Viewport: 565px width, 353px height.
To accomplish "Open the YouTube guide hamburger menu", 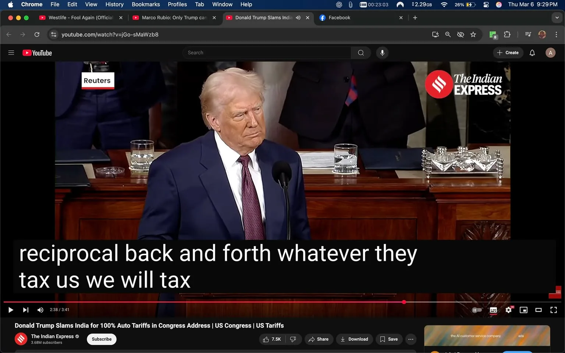I will (11, 53).
